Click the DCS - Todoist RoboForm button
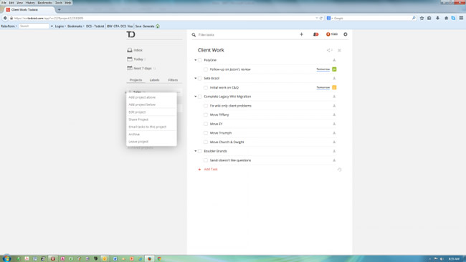This screenshot has width=466, height=262. (x=95, y=26)
